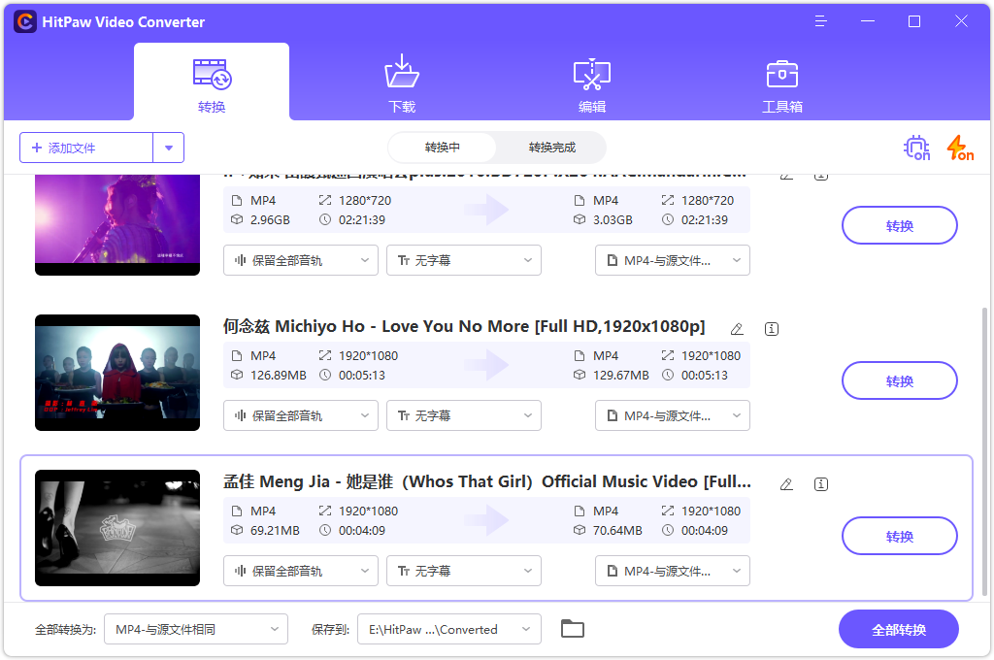Click the 转换 tab film conversion icon
The width and height of the screenshot is (994, 660).
click(212, 74)
